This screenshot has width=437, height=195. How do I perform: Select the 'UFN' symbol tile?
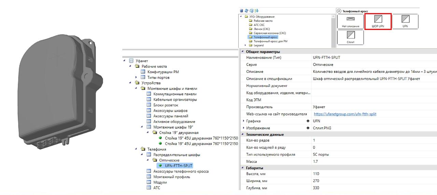pyautogui.click(x=405, y=21)
